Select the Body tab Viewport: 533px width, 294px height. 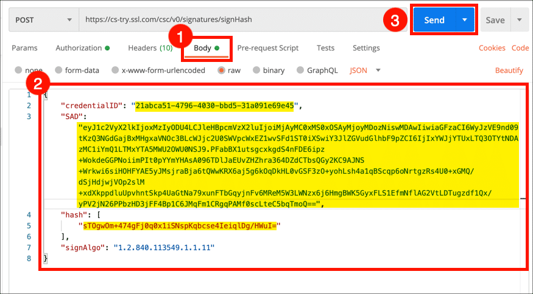pos(206,48)
